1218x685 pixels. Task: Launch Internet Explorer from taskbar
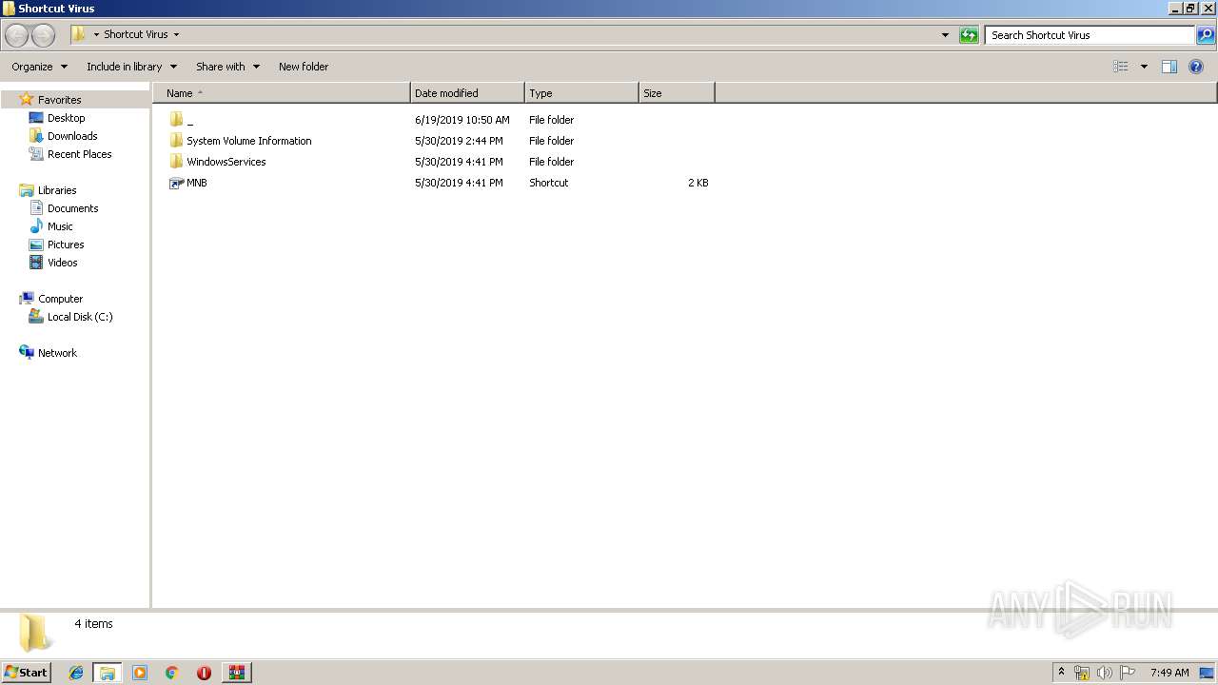(x=76, y=673)
